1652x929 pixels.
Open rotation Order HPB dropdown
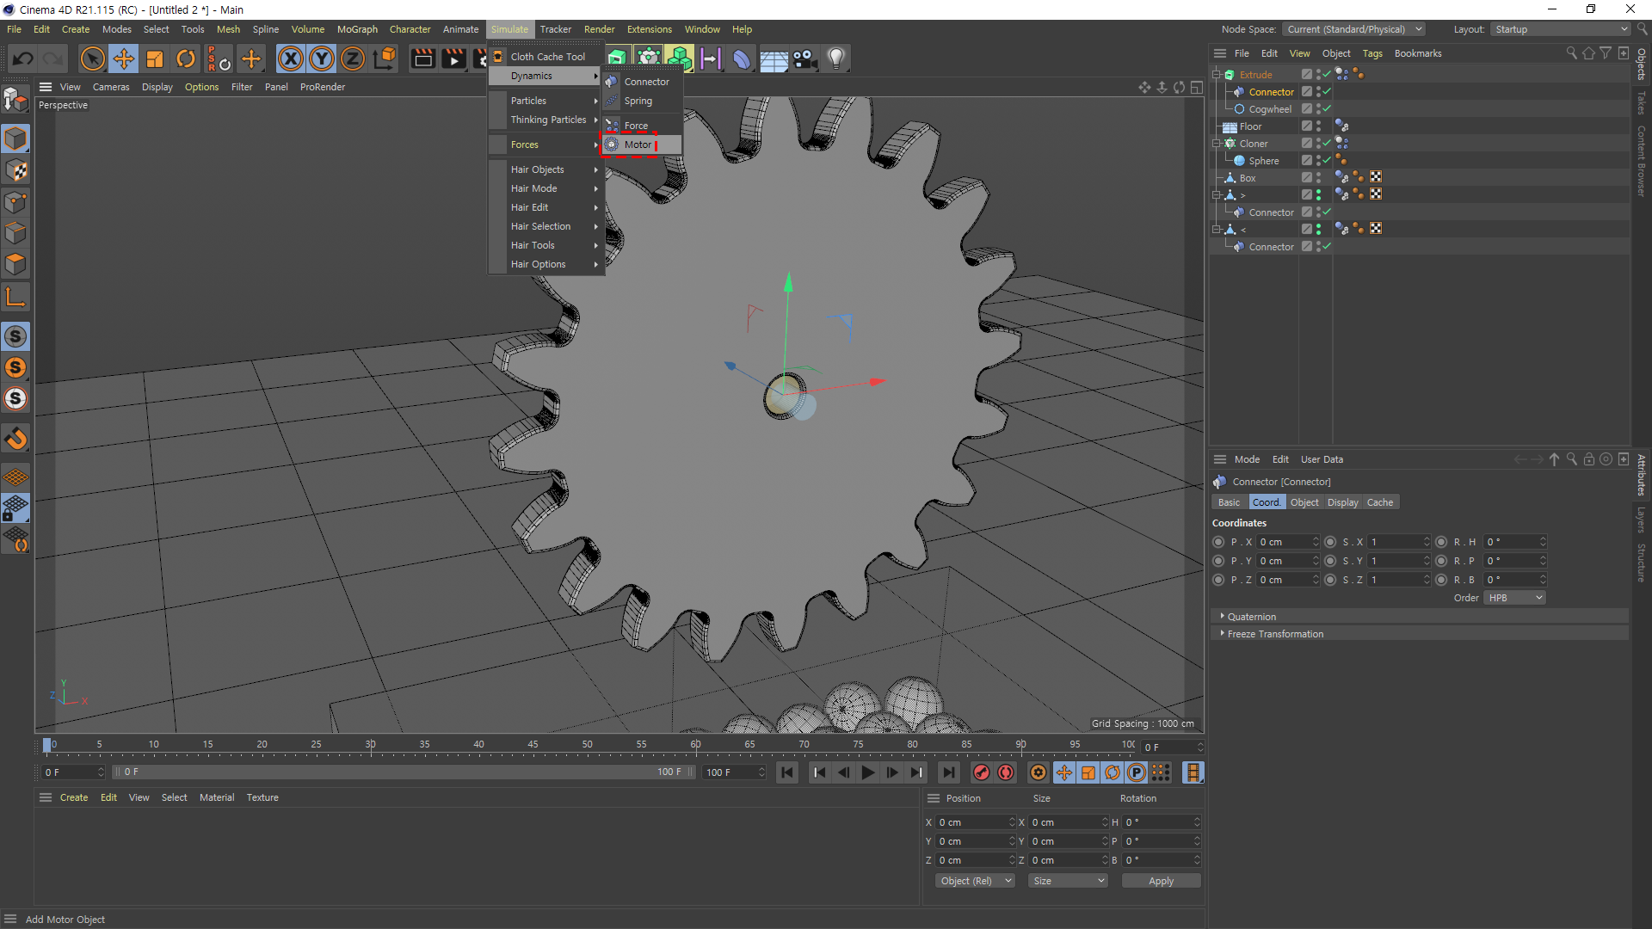pyautogui.click(x=1514, y=598)
